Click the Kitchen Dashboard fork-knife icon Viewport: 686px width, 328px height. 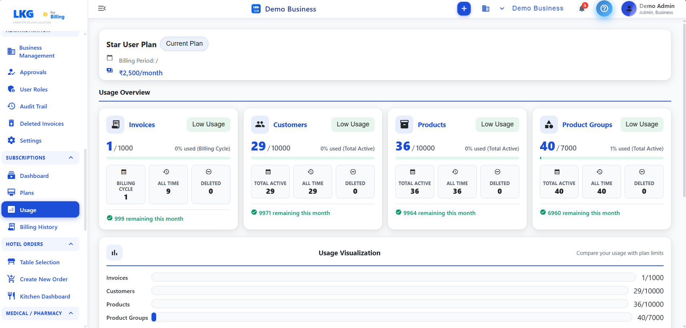coord(11,296)
